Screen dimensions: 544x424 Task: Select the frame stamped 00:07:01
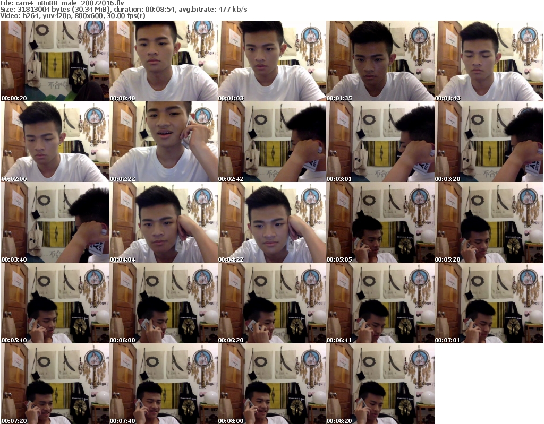point(489,303)
